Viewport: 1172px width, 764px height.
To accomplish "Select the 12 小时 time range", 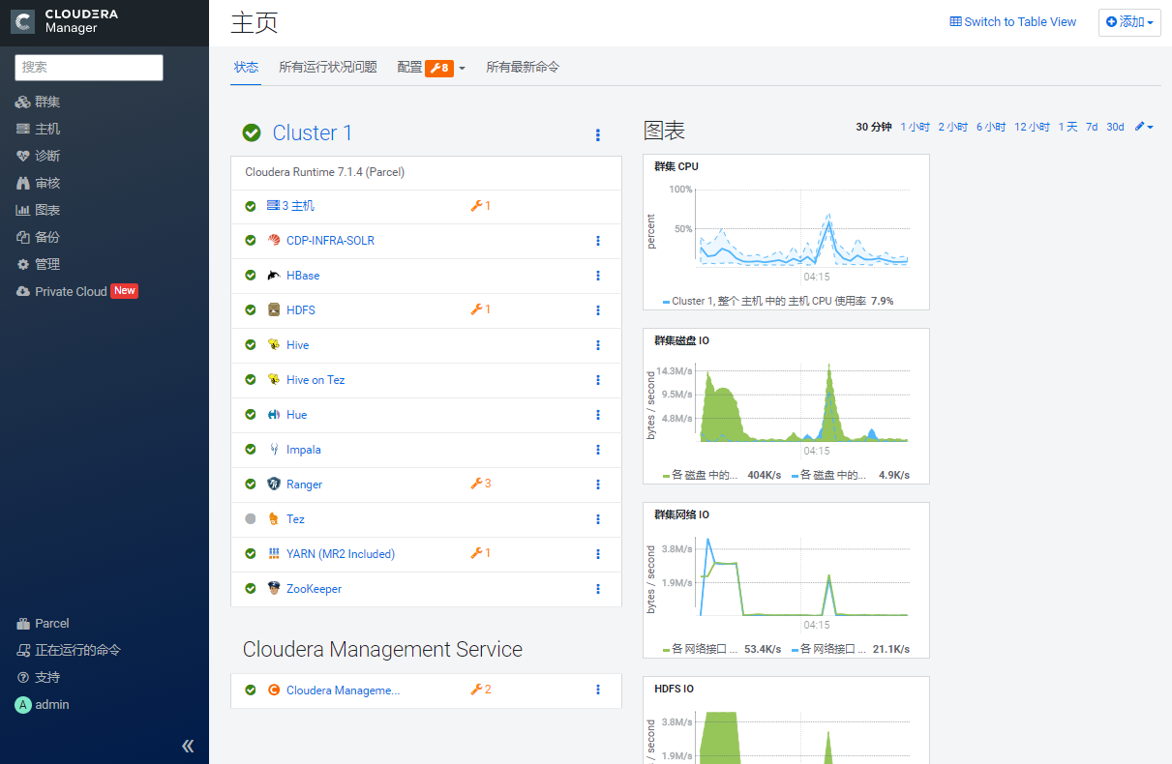I will [x=1032, y=127].
